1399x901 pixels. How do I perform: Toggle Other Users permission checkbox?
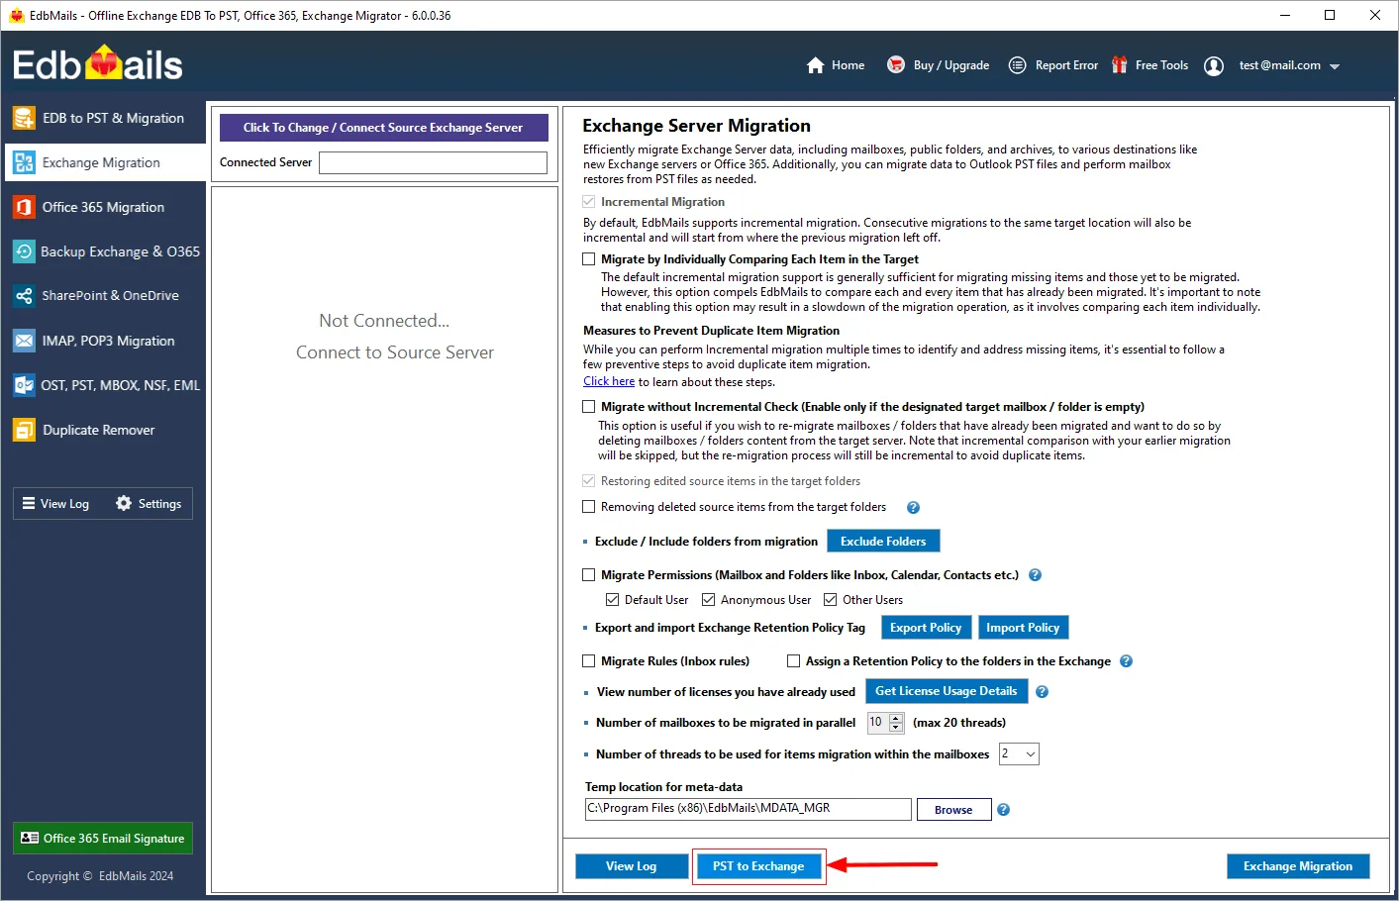pyautogui.click(x=831, y=599)
